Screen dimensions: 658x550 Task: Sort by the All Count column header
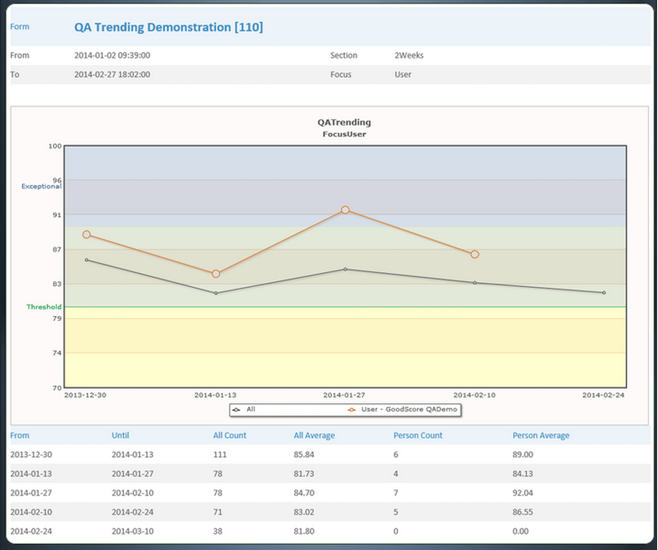click(229, 435)
